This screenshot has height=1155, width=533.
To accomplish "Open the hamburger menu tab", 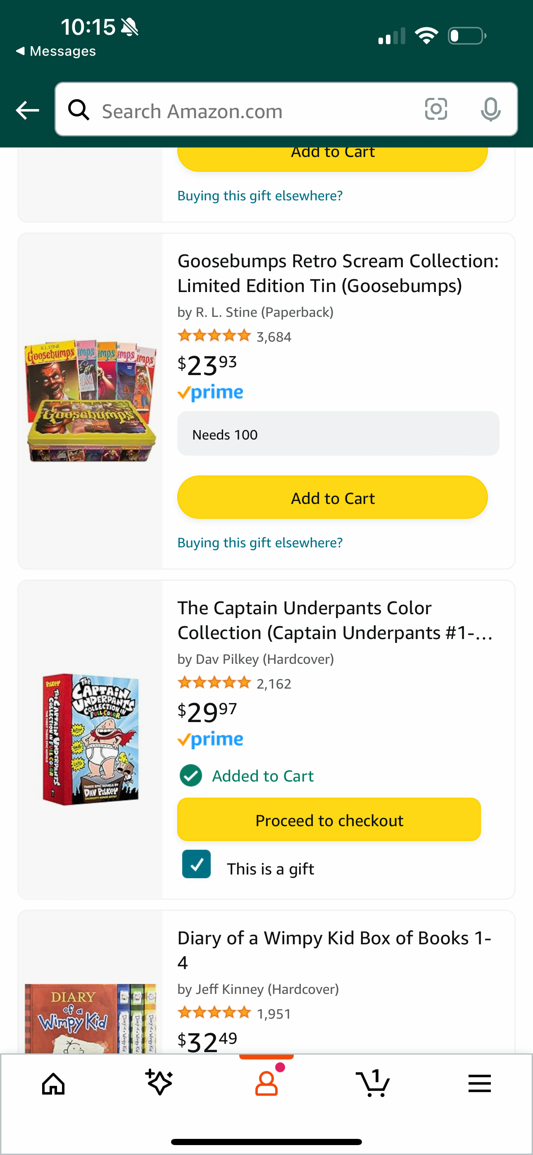I will click(x=479, y=1084).
